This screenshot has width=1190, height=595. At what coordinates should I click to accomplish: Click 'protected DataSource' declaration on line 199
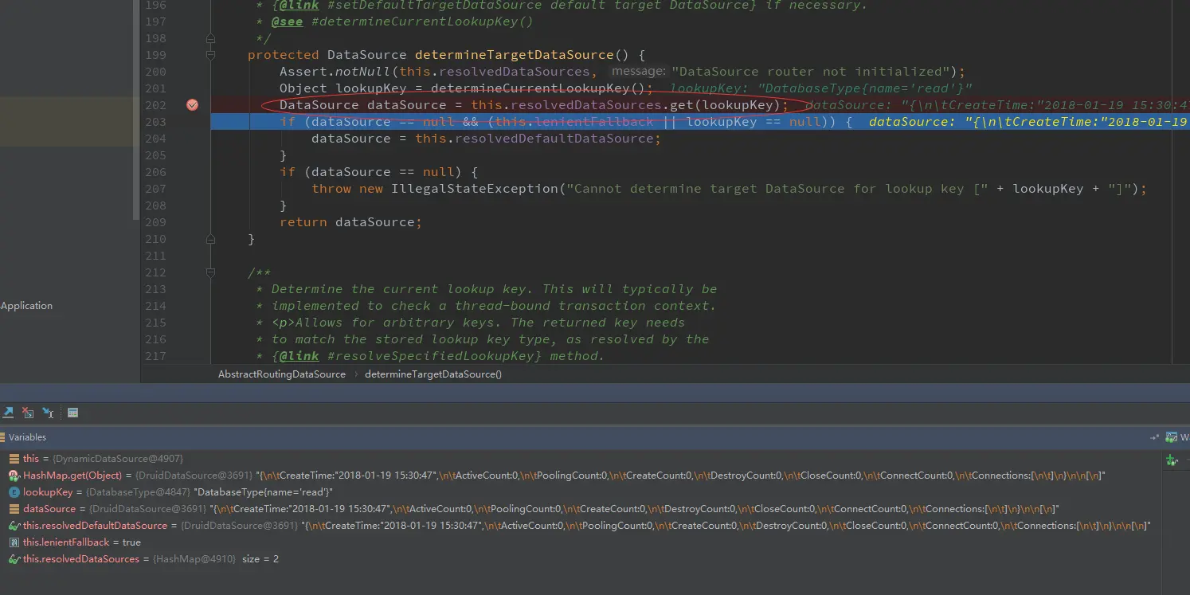(327, 55)
